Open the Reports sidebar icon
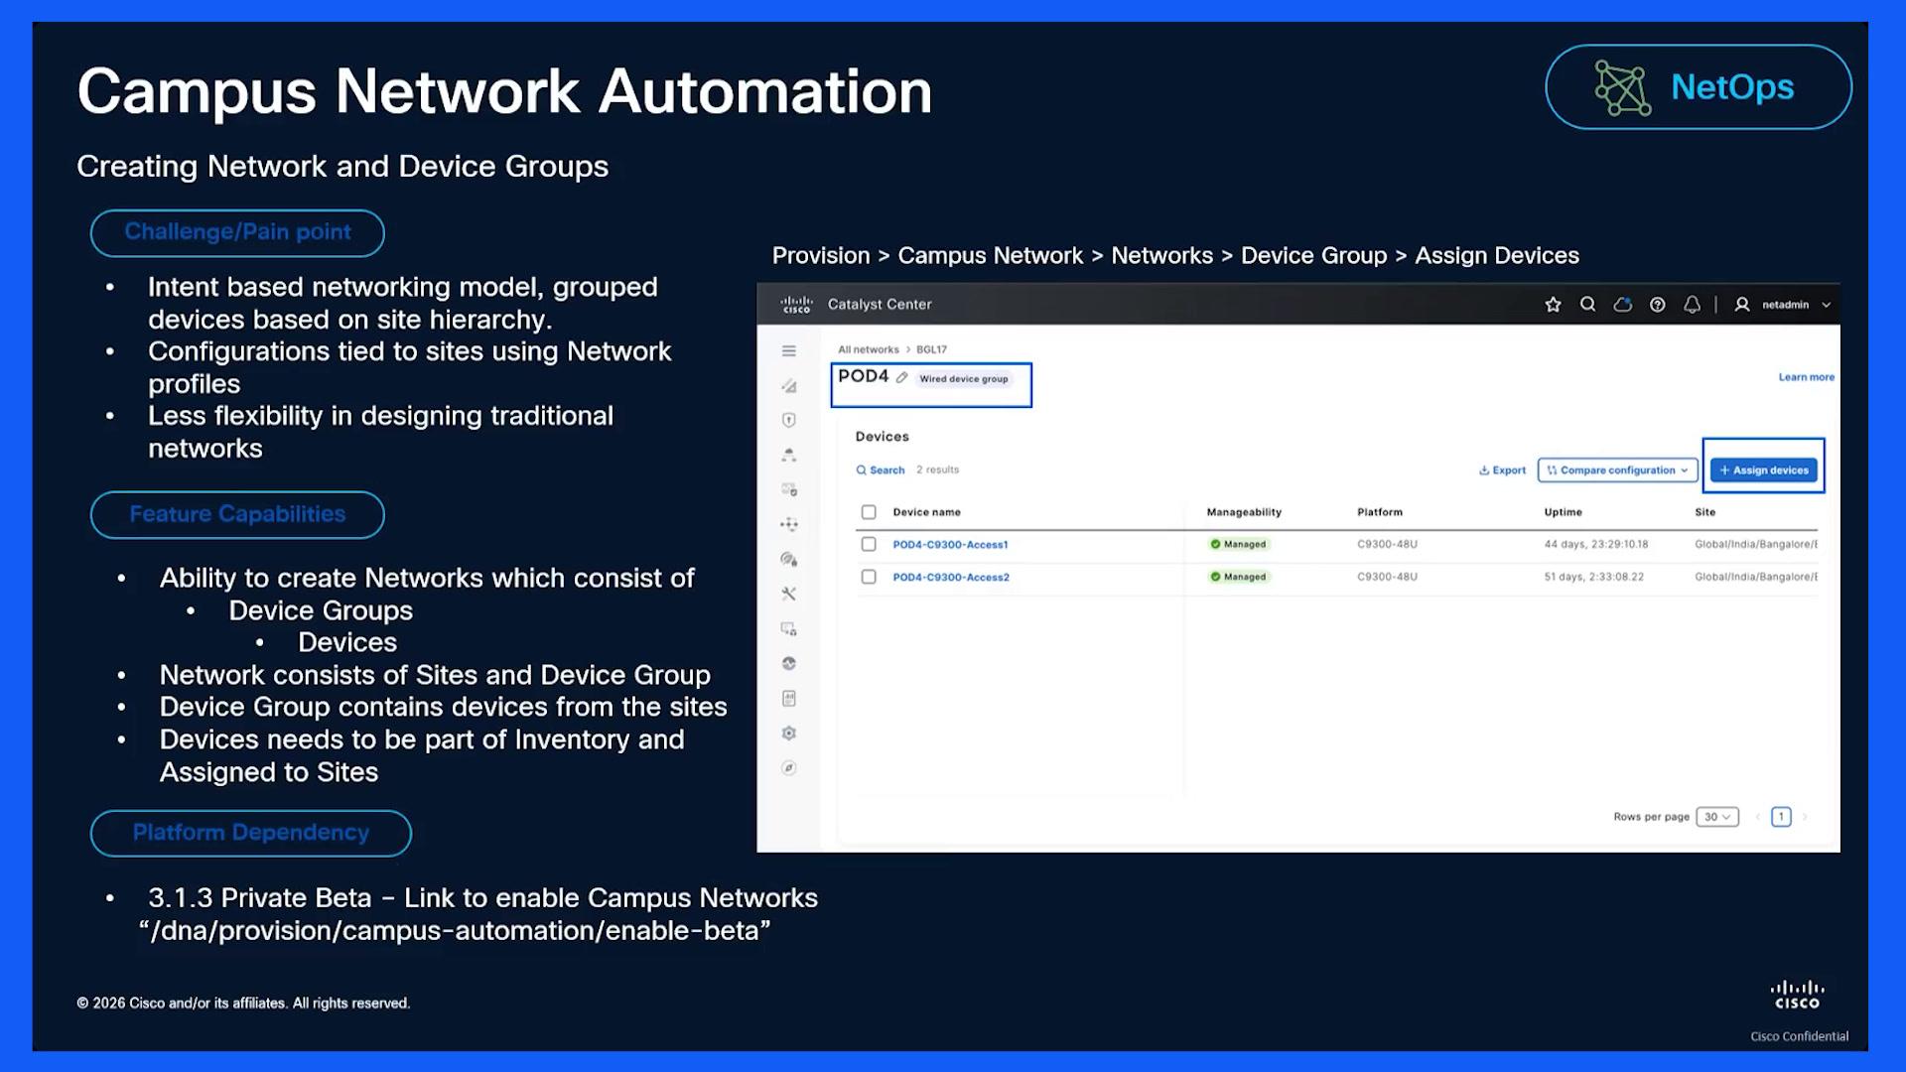Screen dimensions: 1906x1072 tap(789, 699)
